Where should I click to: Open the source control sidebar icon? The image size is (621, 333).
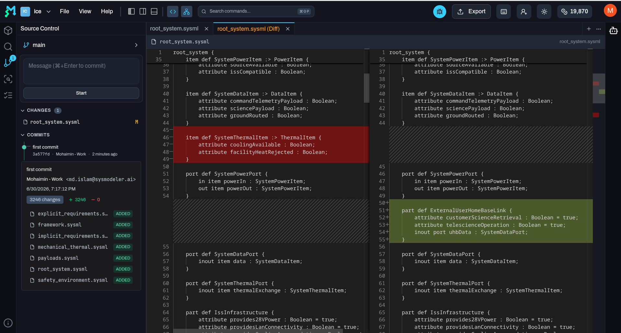coord(8,63)
